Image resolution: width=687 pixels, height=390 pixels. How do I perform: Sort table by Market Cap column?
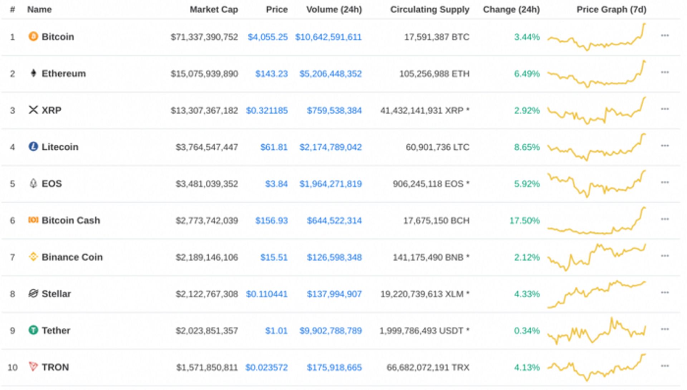click(214, 10)
